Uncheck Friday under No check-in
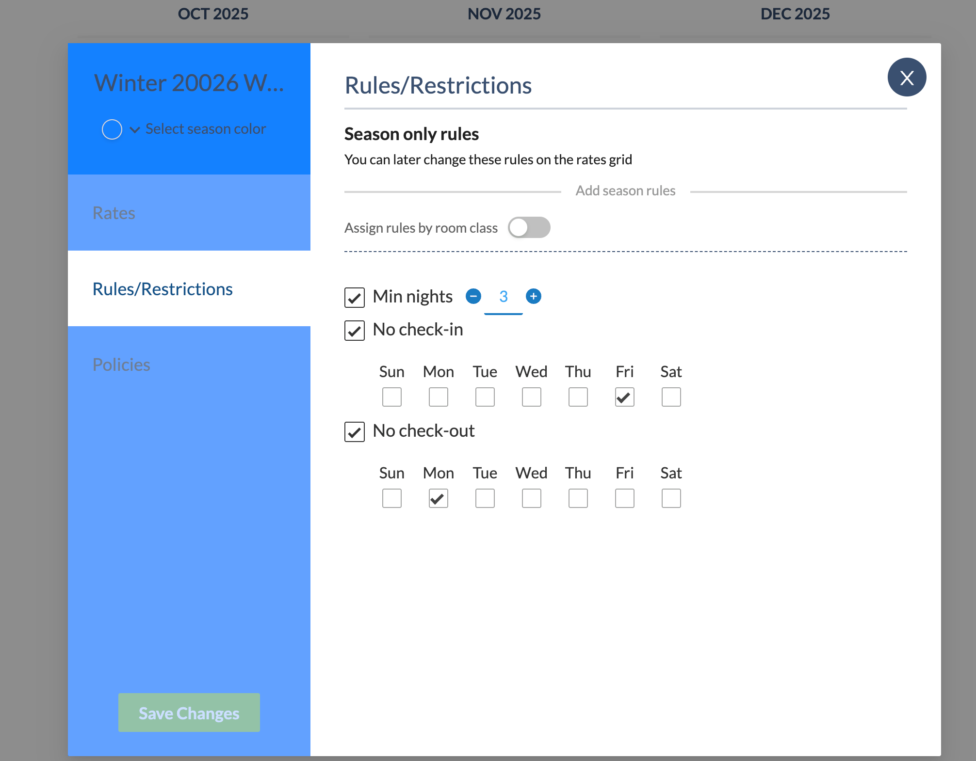 624,397
